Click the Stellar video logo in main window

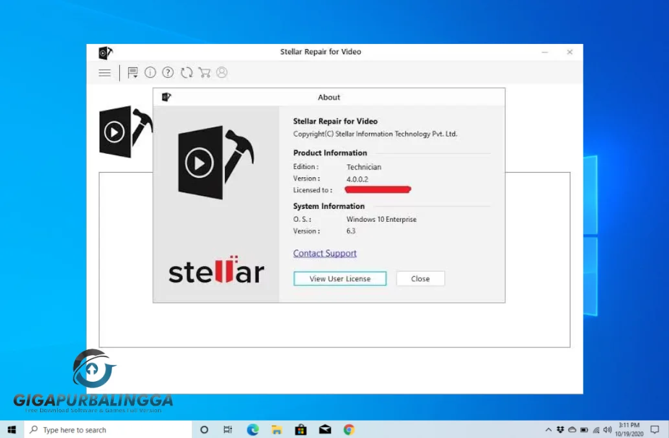[126, 131]
